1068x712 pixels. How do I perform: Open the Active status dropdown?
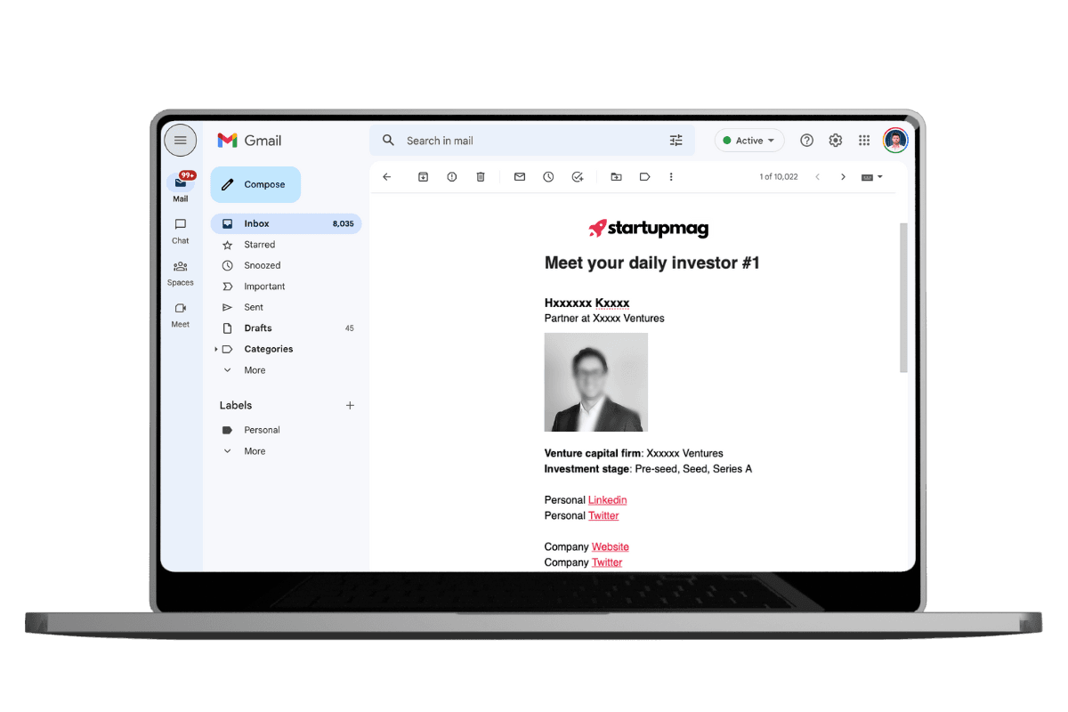(749, 141)
